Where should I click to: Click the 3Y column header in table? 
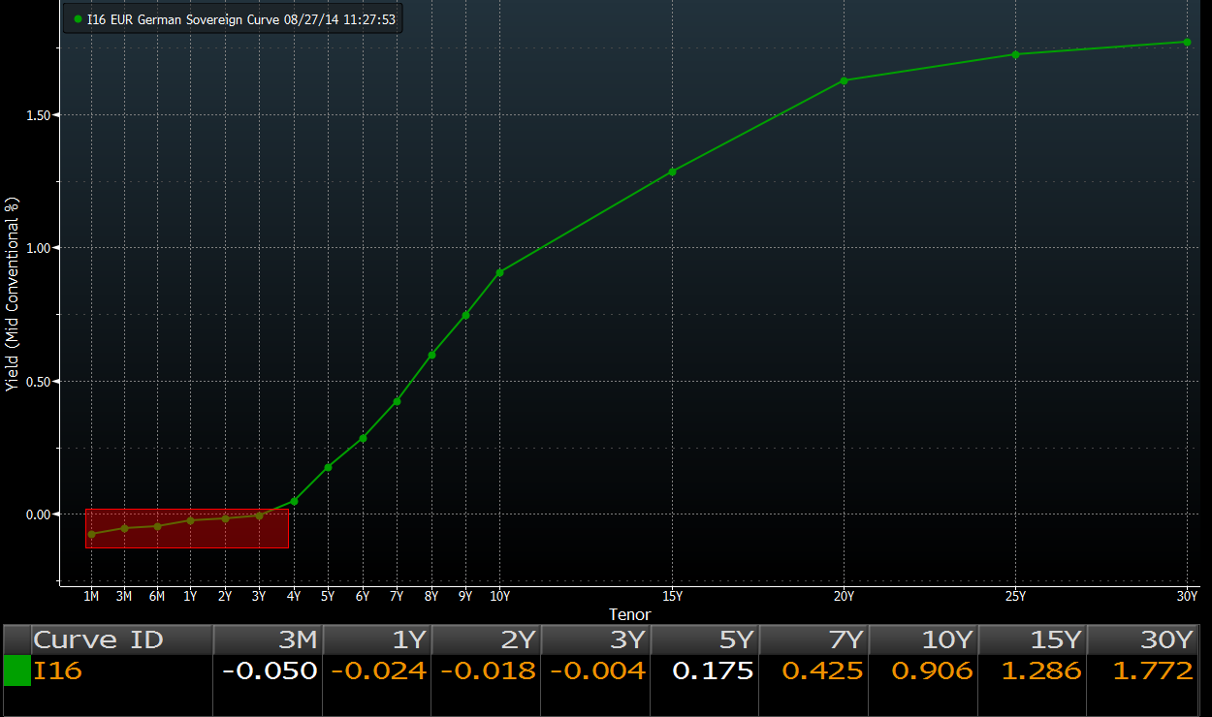[x=595, y=639]
